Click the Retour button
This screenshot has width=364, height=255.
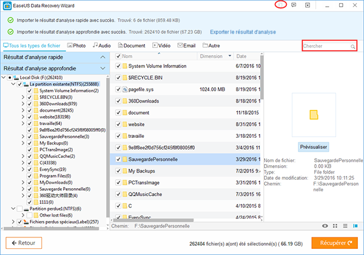pyautogui.click(x=24, y=243)
